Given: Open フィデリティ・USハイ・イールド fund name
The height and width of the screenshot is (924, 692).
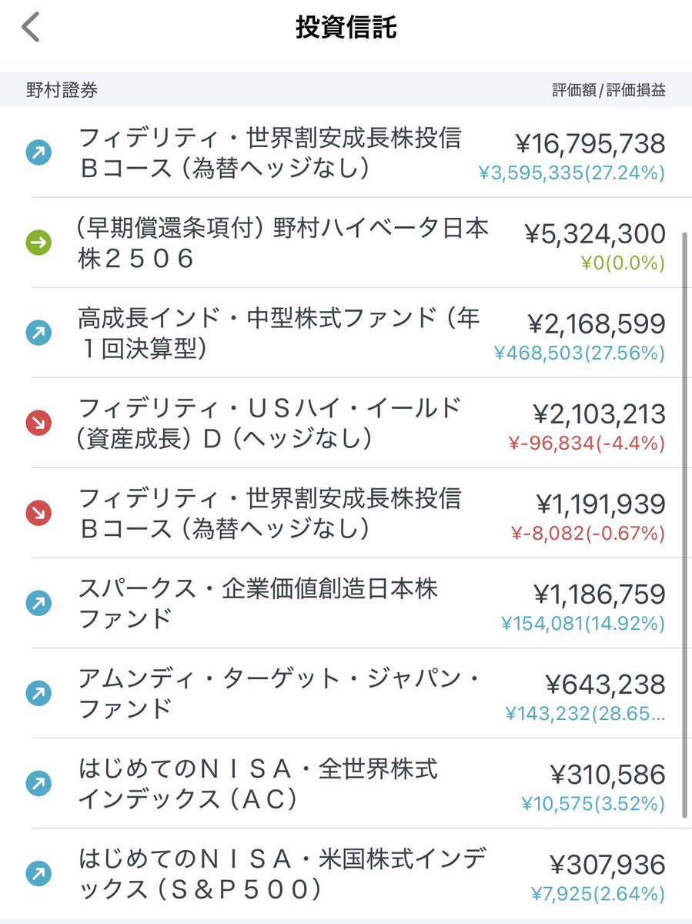Looking at the screenshot, I should (x=269, y=423).
